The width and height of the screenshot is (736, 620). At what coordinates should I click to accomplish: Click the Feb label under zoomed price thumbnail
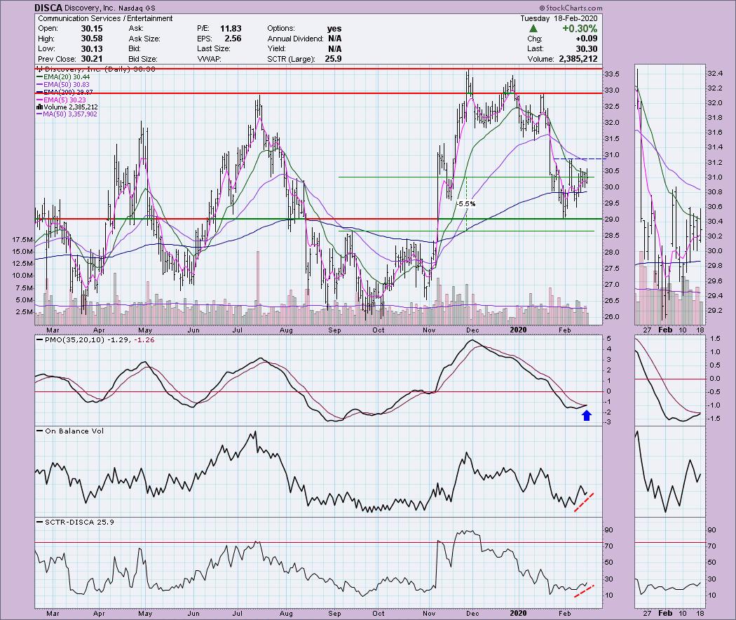point(665,330)
